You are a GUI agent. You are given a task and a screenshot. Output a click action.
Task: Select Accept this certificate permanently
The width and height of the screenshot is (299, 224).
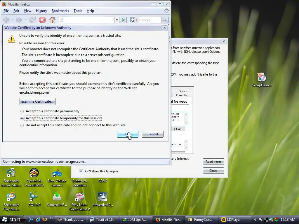50,111
